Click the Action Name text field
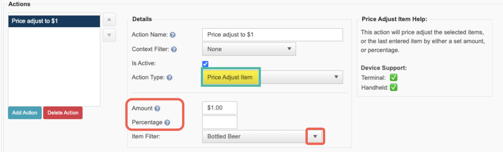 tap(272, 35)
